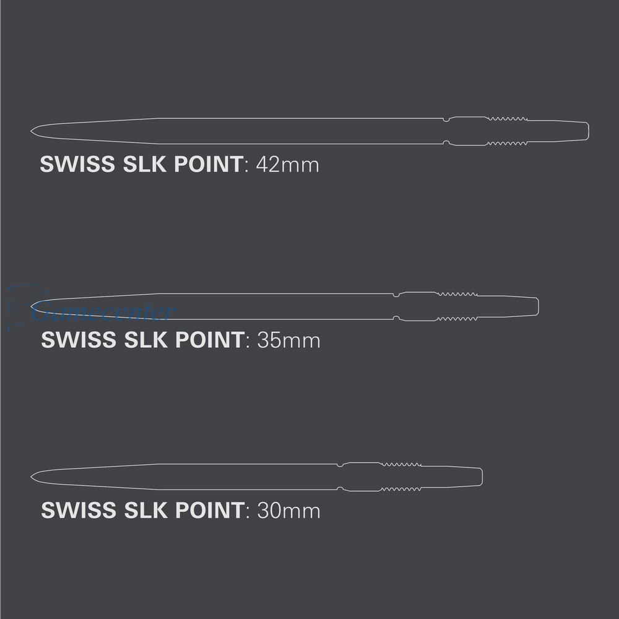This screenshot has height=619, width=619.
Task: Click the flat rear end of 42mm point
Action: [x=587, y=131]
